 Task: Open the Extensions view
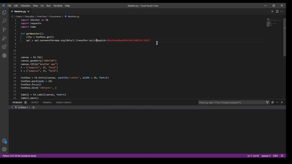click(4, 46)
